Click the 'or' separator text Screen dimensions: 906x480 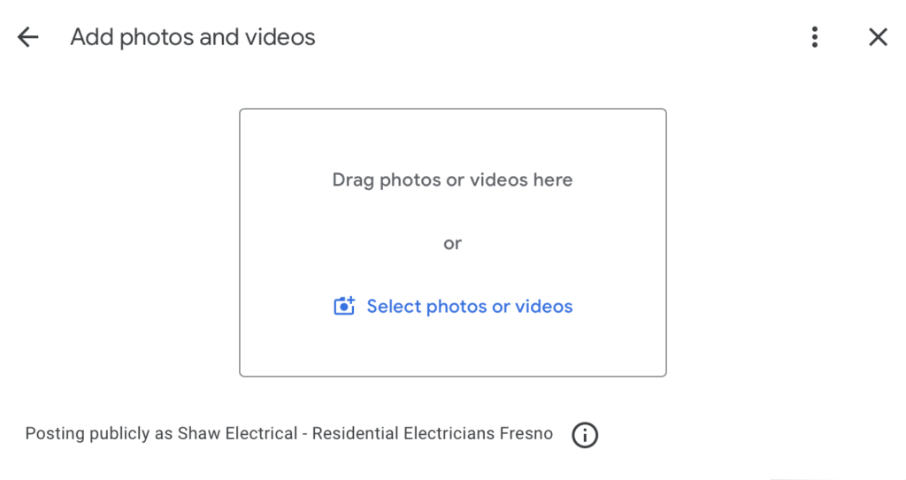coord(452,243)
